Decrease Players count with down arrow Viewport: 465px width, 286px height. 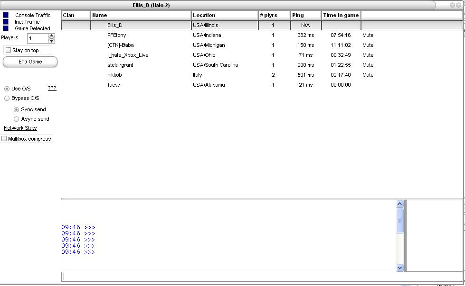pos(52,40)
